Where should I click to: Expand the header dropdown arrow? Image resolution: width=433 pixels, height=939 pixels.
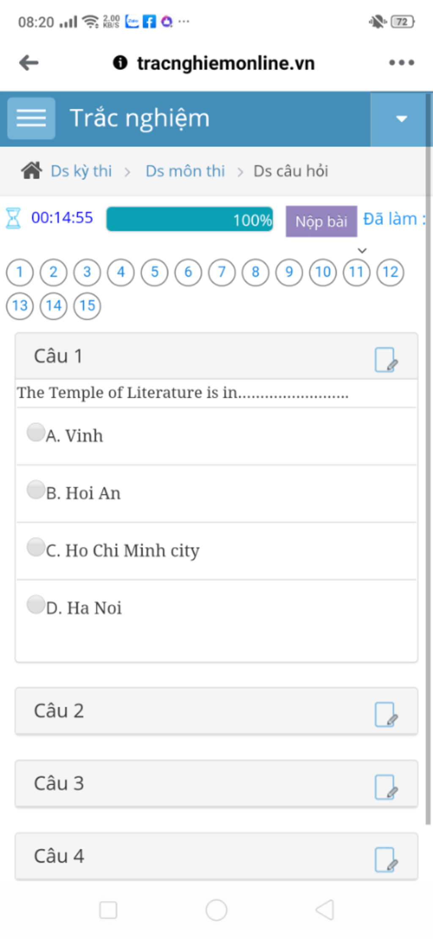click(x=401, y=119)
